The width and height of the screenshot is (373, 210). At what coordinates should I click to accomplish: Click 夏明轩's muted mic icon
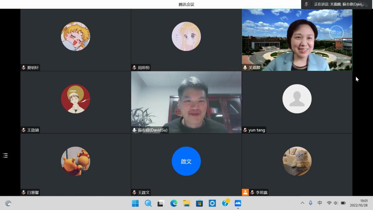(24, 68)
